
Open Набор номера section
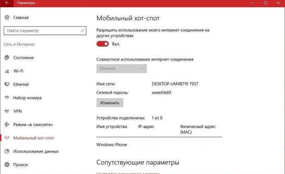[x=28, y=98]
